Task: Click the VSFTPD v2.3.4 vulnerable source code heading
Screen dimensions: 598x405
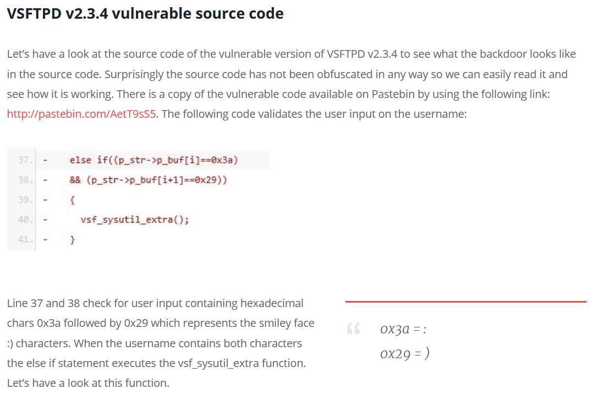Action: click(x=145, y=14)
